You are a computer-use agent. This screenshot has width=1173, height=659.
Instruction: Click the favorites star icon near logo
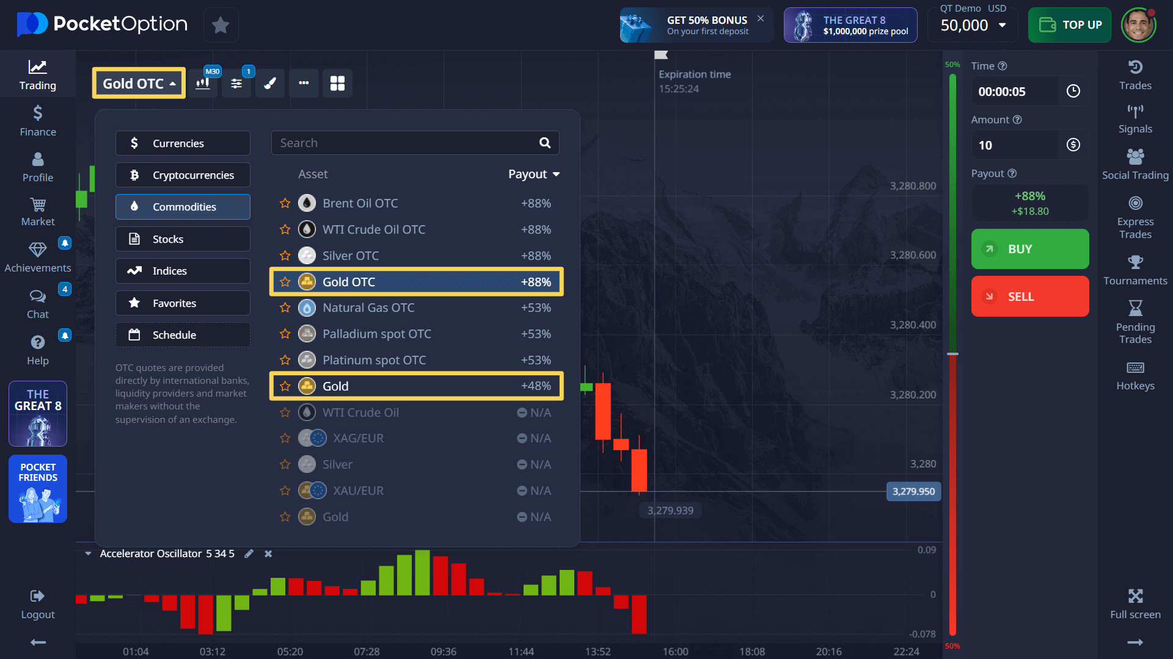(221, 25)
